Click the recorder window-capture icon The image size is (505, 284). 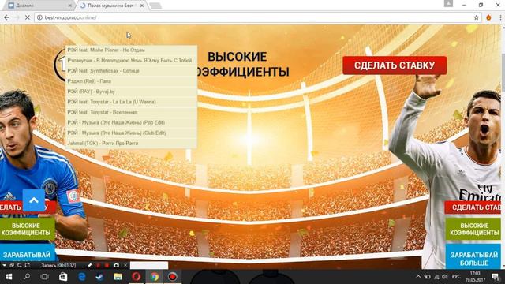pyautogui.click(x=12, y=265)
